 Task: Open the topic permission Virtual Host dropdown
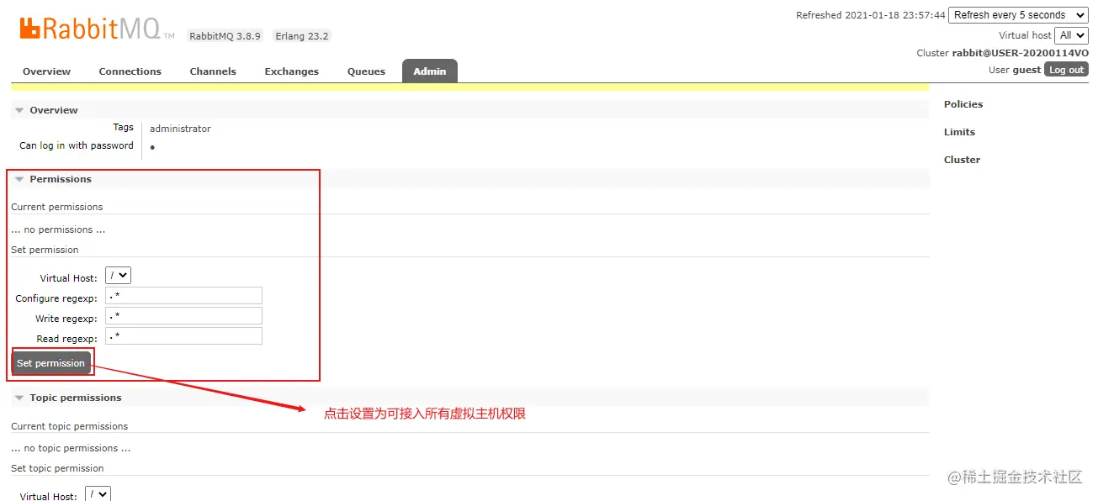pos(98,494)
